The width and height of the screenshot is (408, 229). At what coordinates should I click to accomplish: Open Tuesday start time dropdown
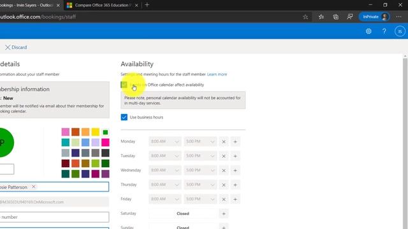coord(164,156)
